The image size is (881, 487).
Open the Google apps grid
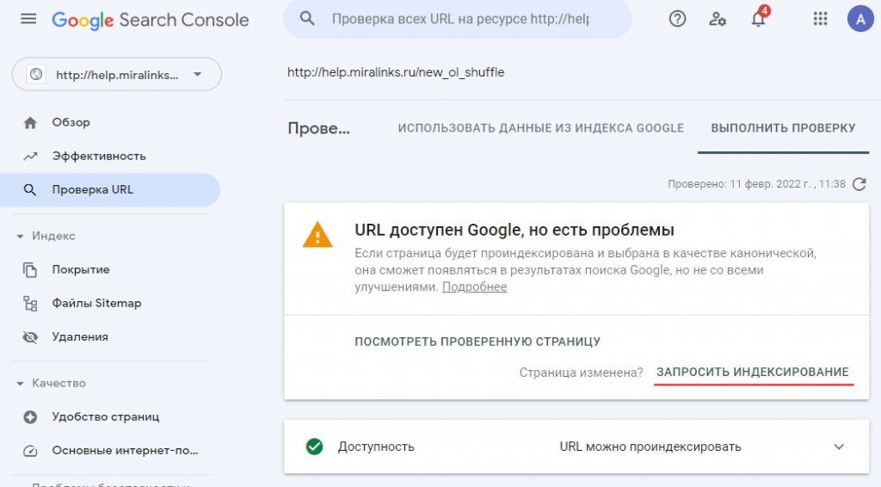(x=820, y=19)
